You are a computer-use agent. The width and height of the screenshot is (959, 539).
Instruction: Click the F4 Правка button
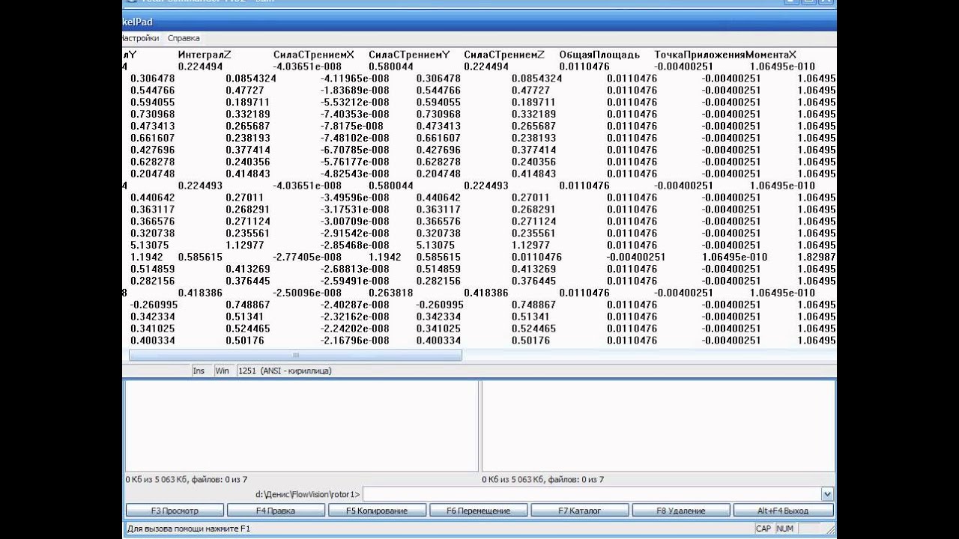276,511
